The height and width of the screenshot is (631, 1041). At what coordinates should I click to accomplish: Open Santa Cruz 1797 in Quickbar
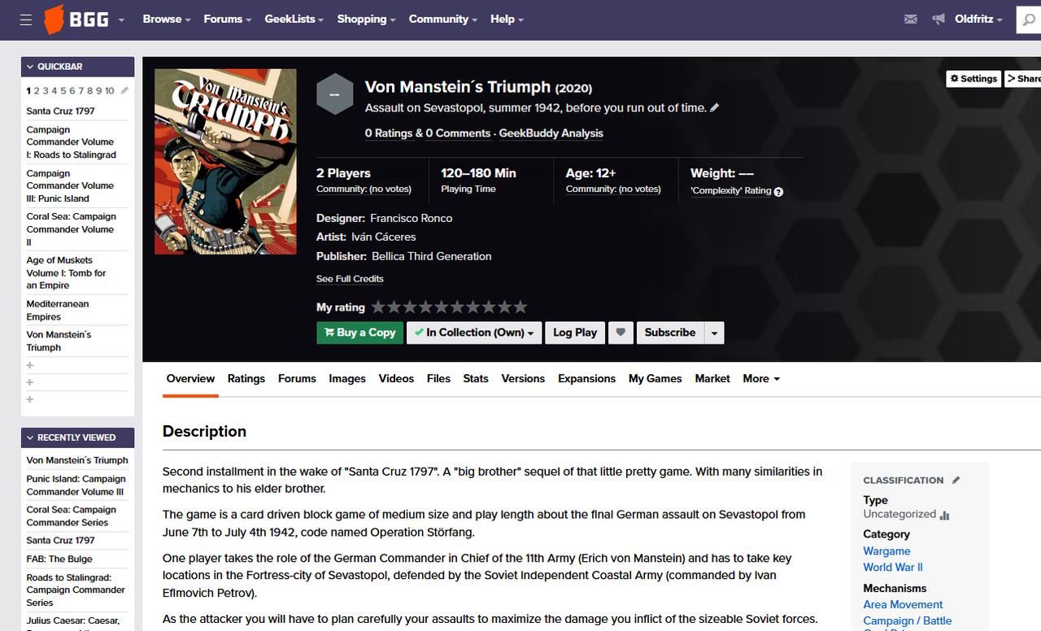tap(60, 111)
